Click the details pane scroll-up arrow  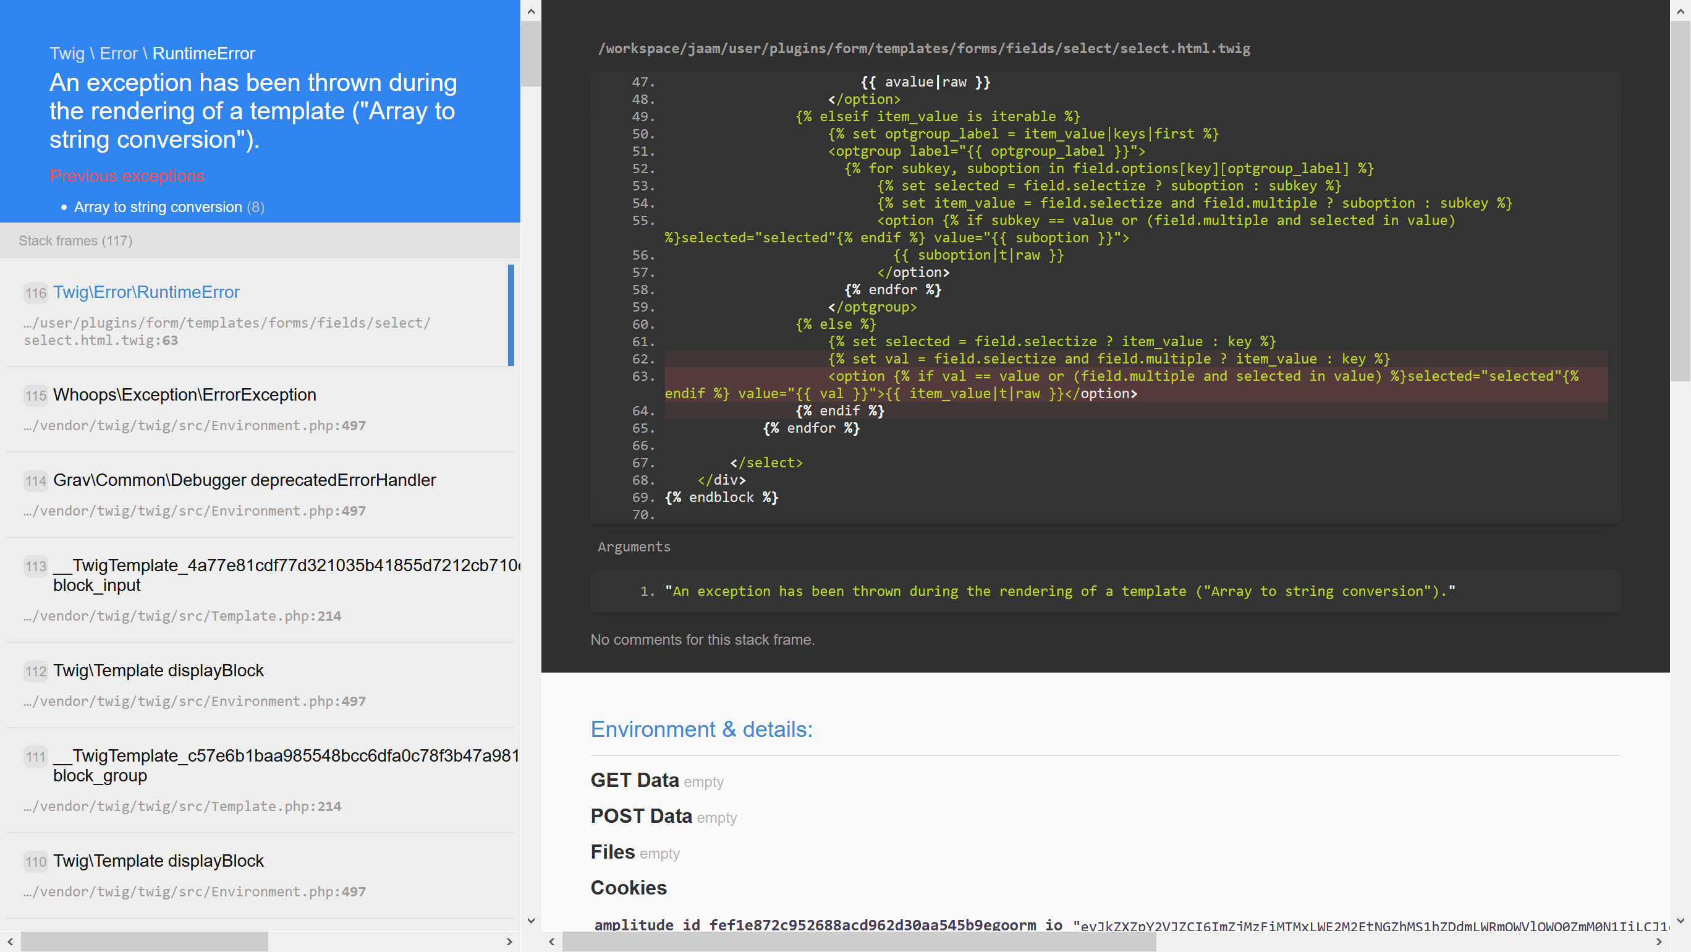(1680, 11)
